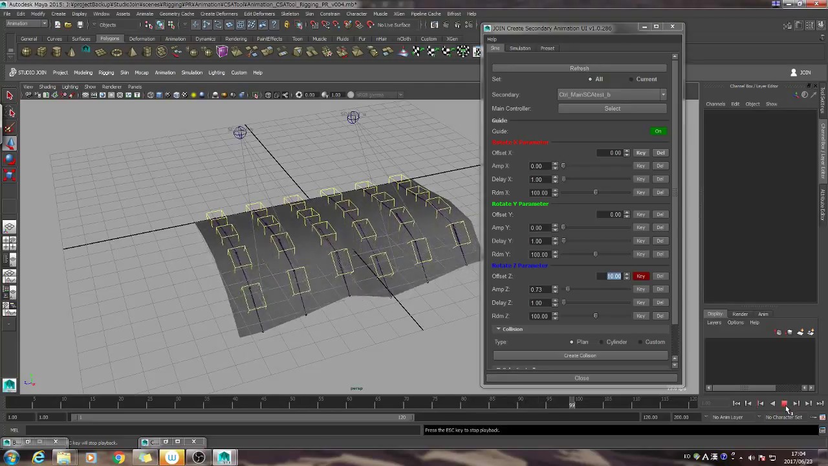Open OBS Studio from the taskbar

tap(199, 458)
